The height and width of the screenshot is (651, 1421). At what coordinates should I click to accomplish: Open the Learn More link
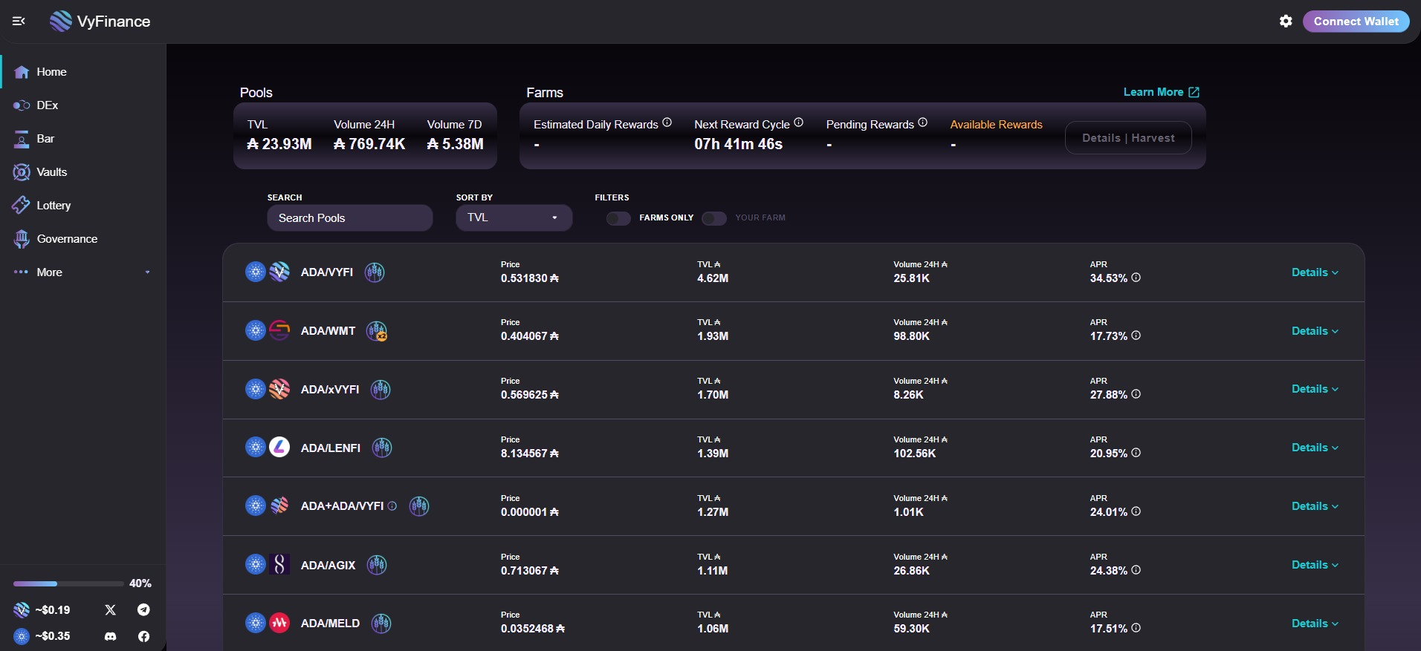pyautogui.click(x=1160, y=92)
